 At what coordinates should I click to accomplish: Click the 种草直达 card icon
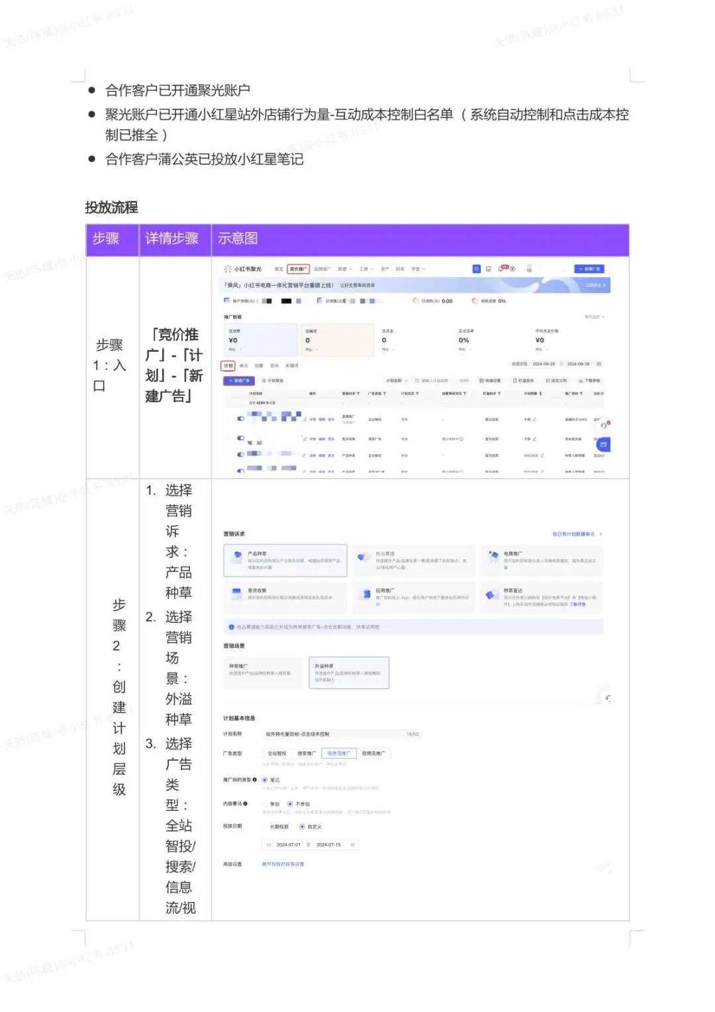tap(492, 594)
